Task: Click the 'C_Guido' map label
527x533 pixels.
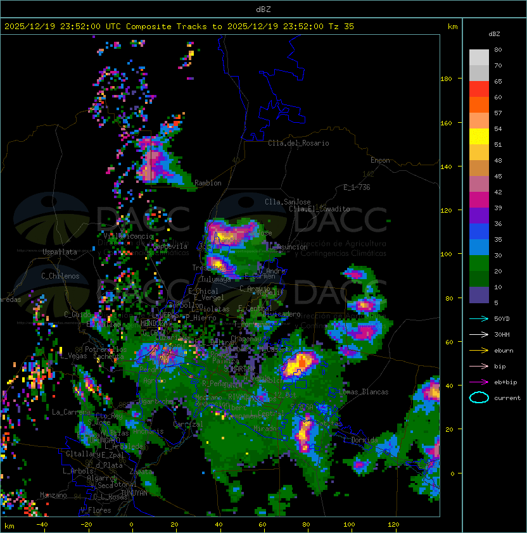Action: [x=77, y=315]
